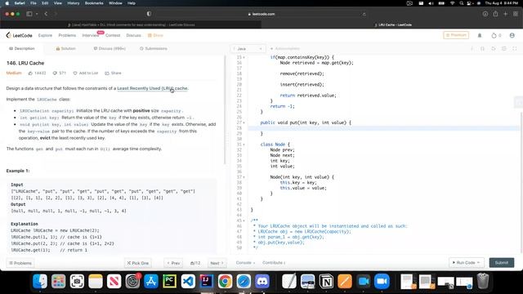Show the Safari tab overview grid

click(x=516, y=14)
